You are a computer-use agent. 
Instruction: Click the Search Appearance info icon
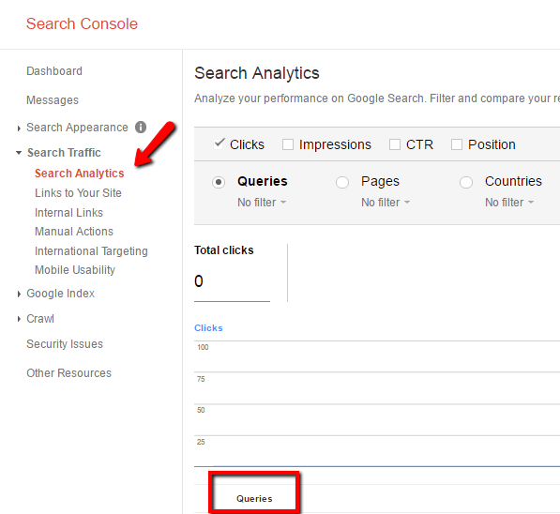coord(141,127)
